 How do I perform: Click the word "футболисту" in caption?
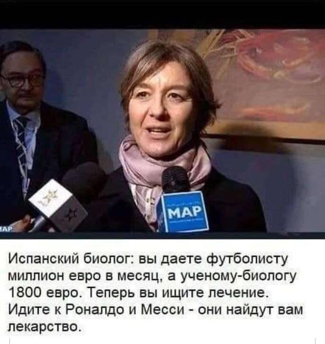pos(246,259)
